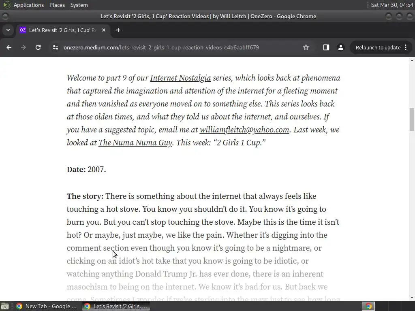The height and width of the screenshot is (311, 415).
Task: Open the Internet Nostalgia link
Action: [180, 78]
